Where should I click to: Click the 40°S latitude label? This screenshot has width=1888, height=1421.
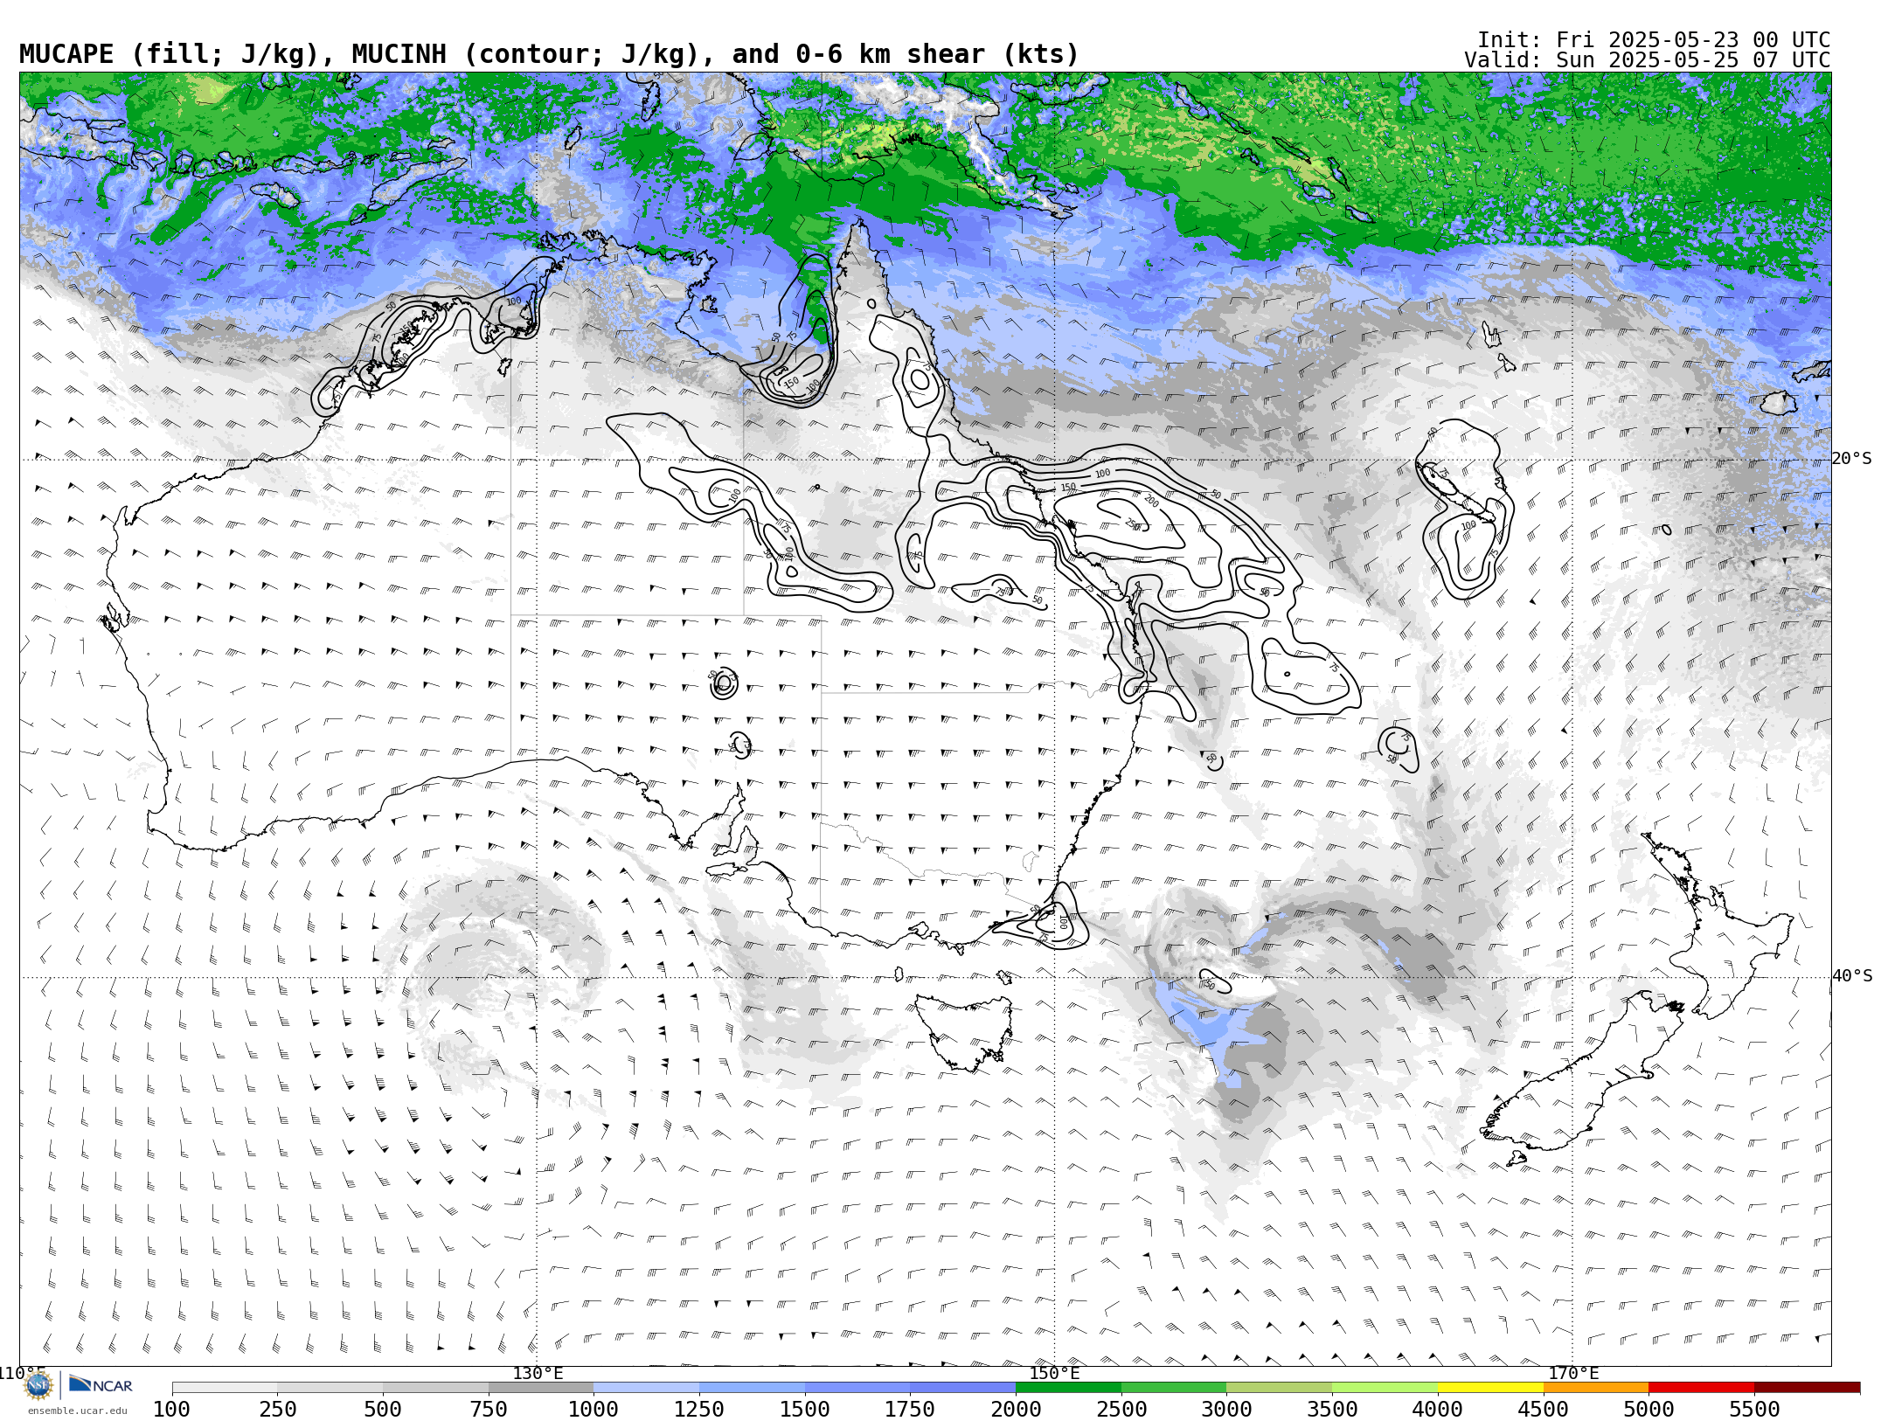(x=1852, y=976)
